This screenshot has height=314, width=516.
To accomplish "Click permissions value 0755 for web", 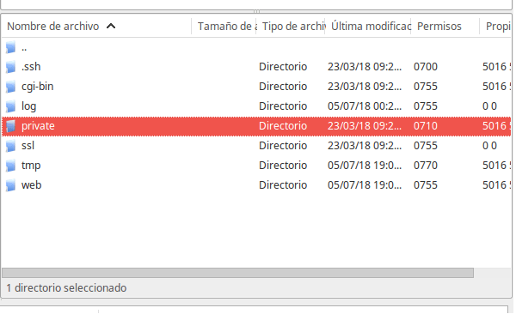I will click(x=426, y=185).
